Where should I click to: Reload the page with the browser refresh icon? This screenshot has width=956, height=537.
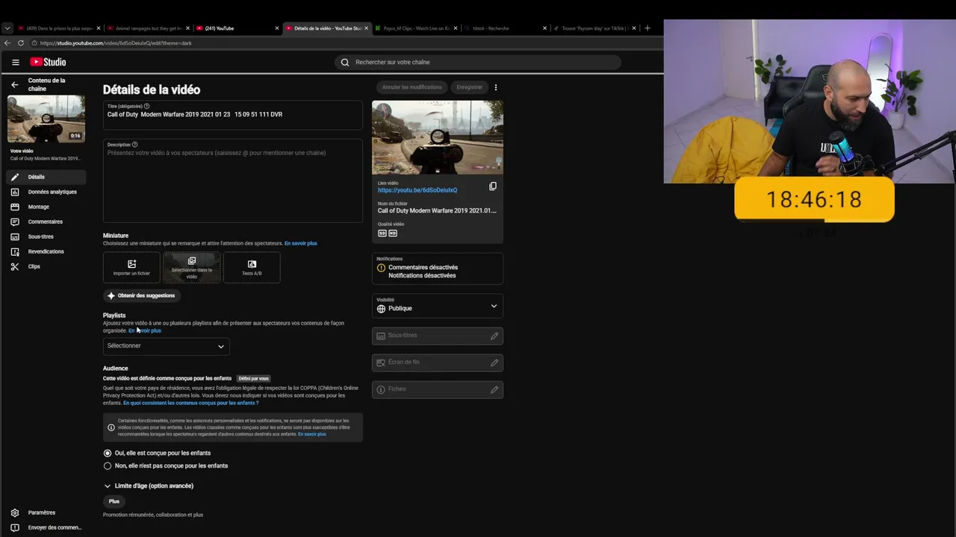coord(21,43)
